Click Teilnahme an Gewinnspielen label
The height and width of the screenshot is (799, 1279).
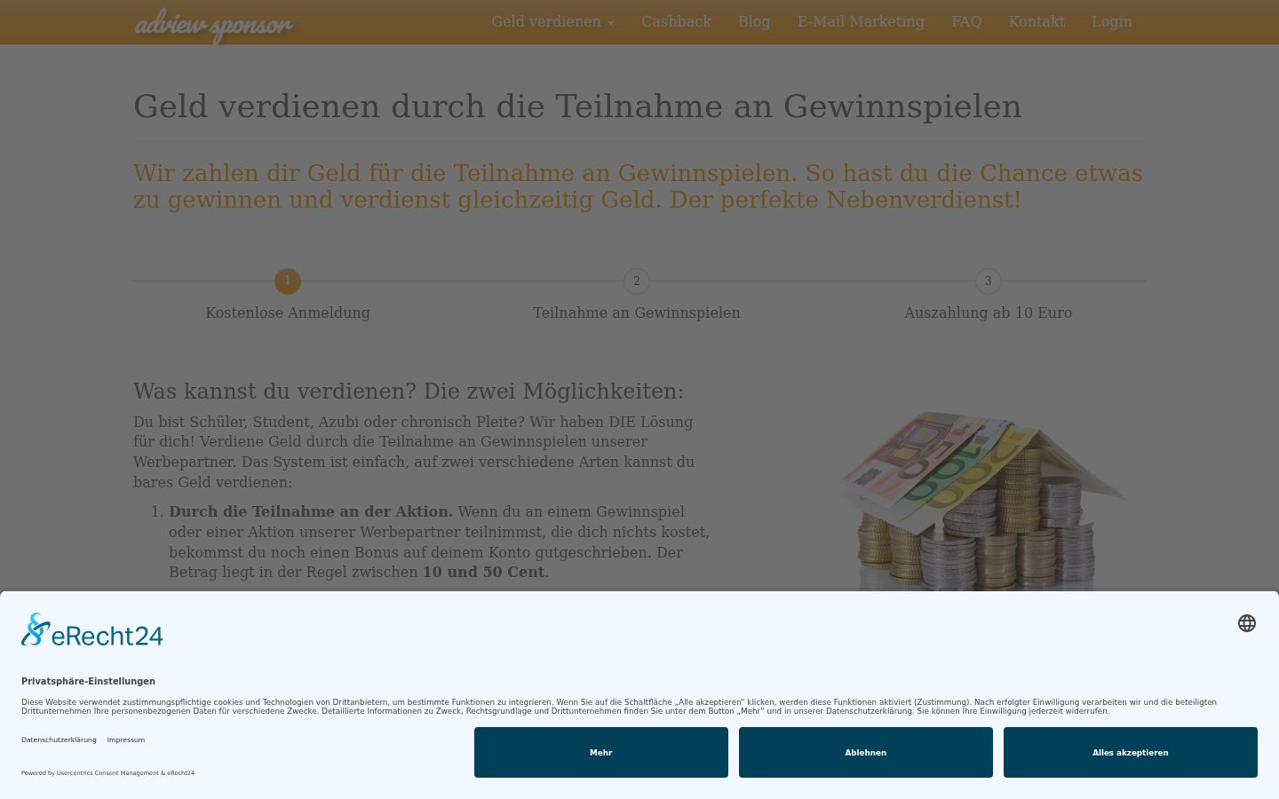coord(637,312)
